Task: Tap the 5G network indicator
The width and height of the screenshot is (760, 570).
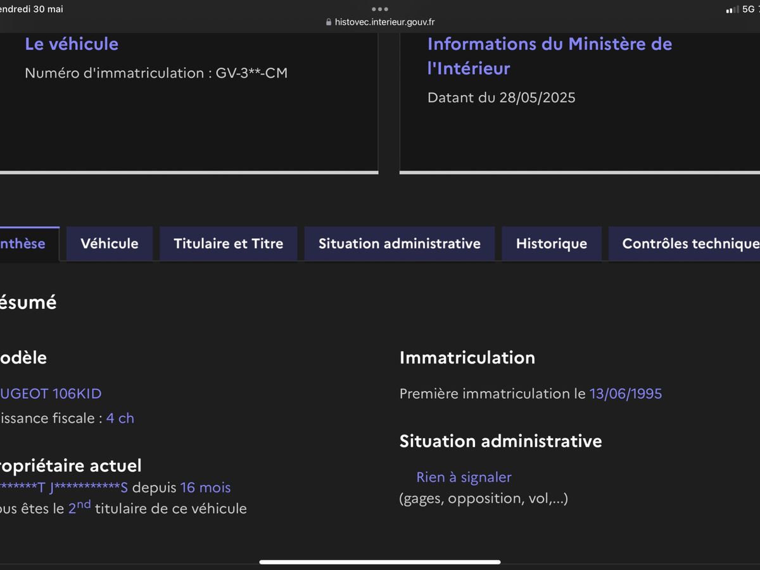Action: tap(748, 9)
